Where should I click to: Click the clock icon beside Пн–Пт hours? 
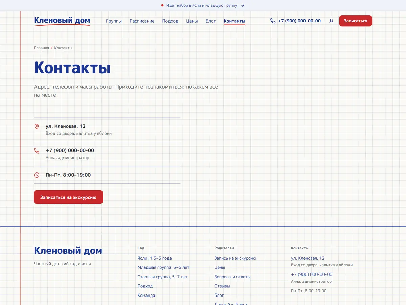point(37,175)
